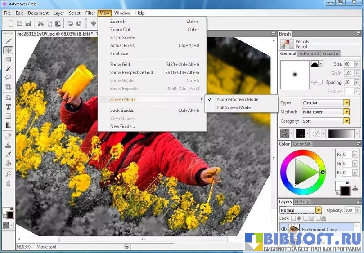This screenshot has width=364, height=253.
Task: Click the Cut scissors icon in toolbar
Action: pyautogui.click(x=40, y=23)
